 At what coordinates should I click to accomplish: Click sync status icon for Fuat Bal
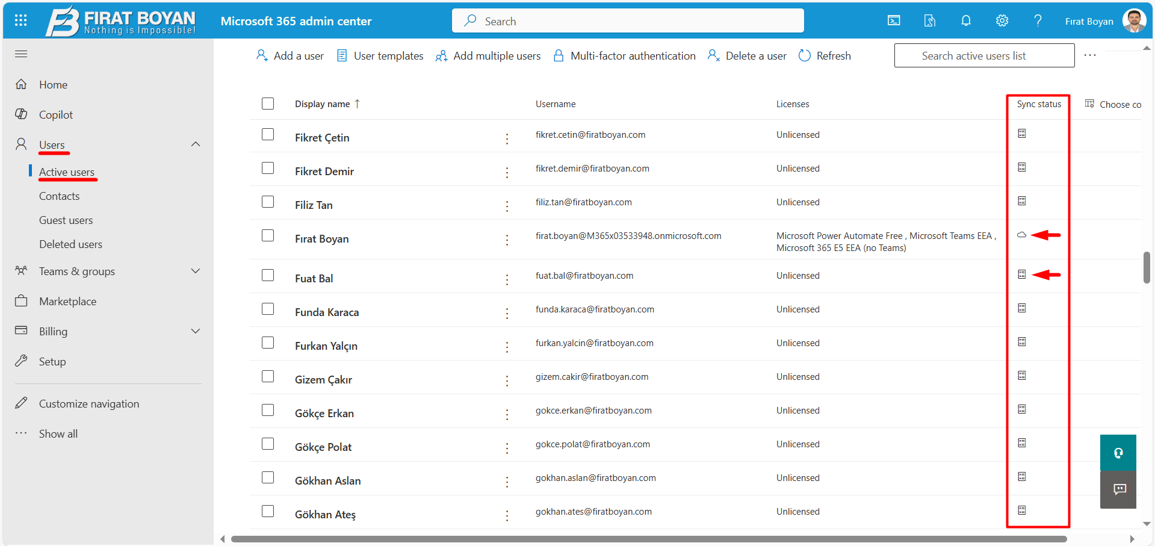[1021, 275]
